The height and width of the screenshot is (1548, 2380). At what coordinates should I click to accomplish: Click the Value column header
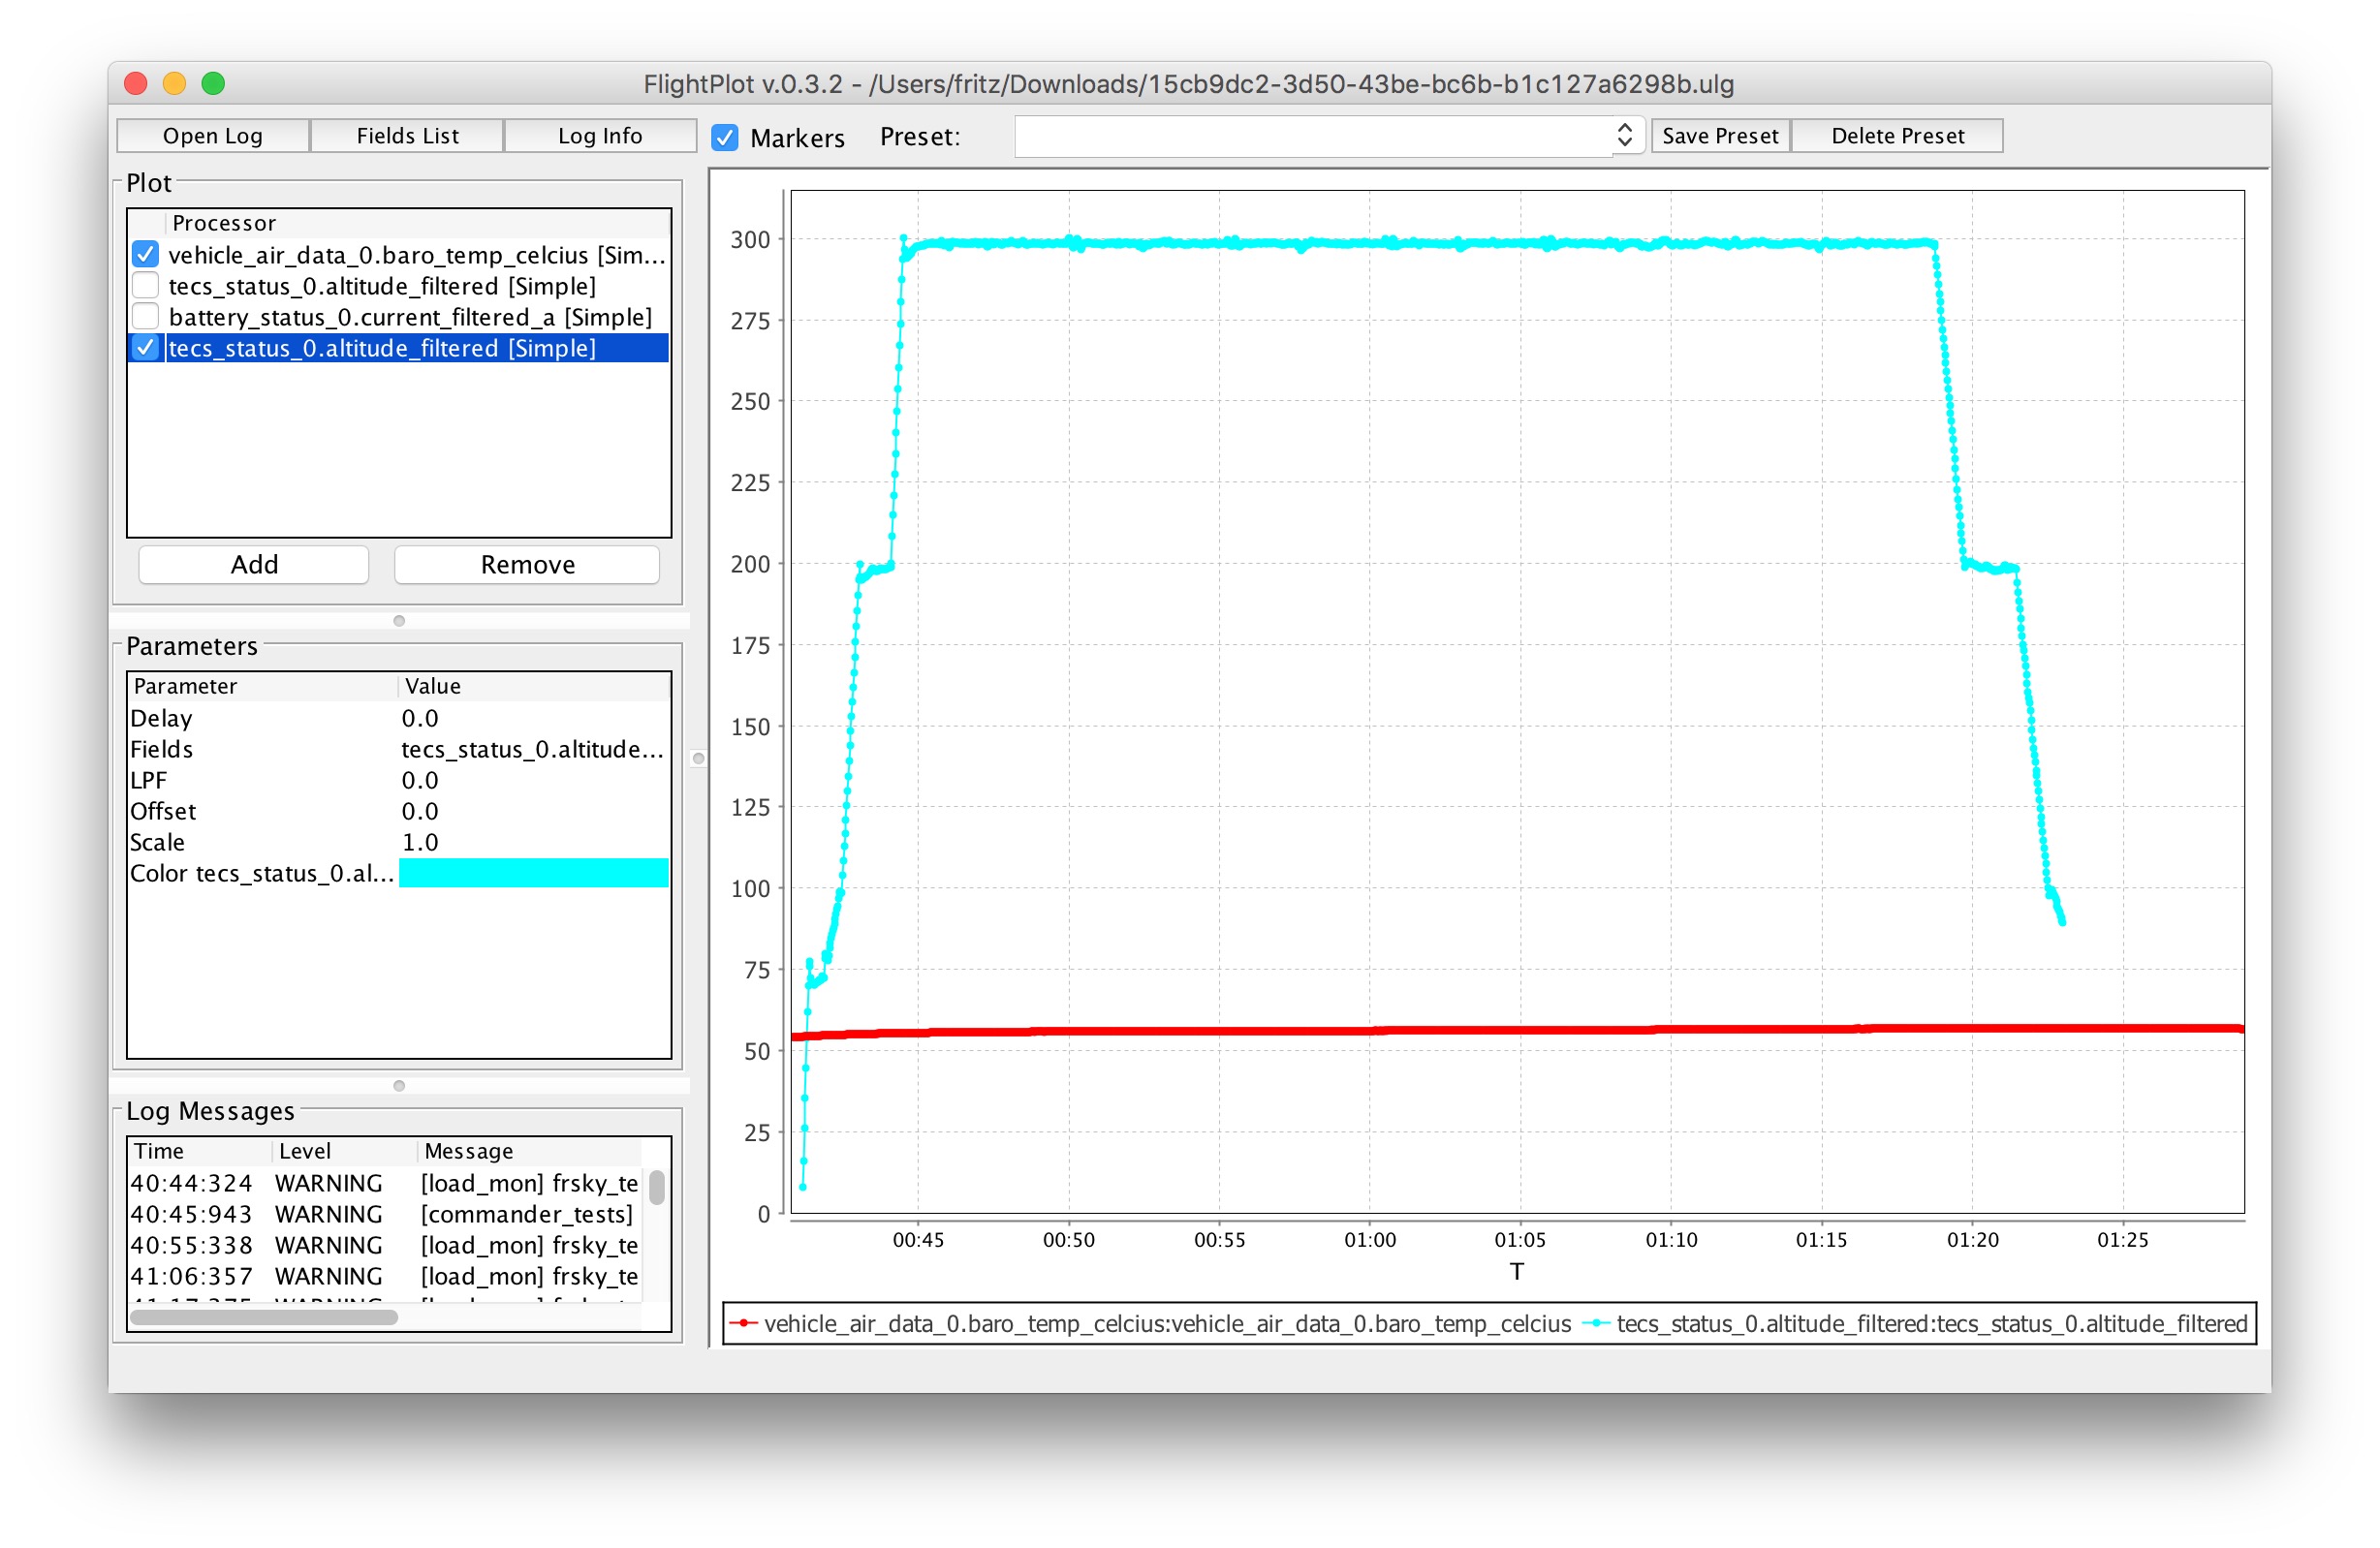pos(534,687)
